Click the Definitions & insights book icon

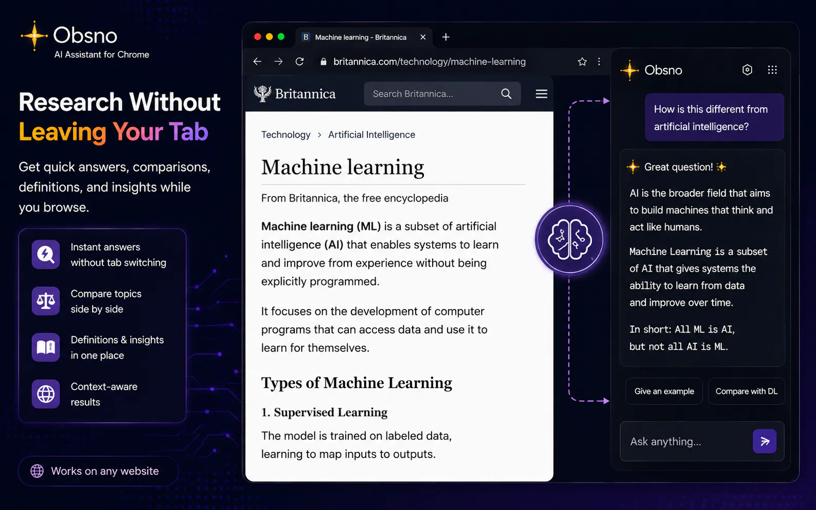click(x=46, y=348)
